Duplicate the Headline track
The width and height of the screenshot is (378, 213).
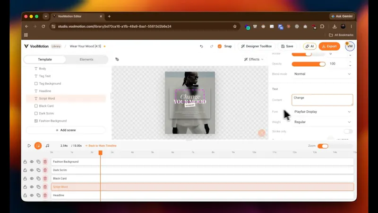click(38, 195)
